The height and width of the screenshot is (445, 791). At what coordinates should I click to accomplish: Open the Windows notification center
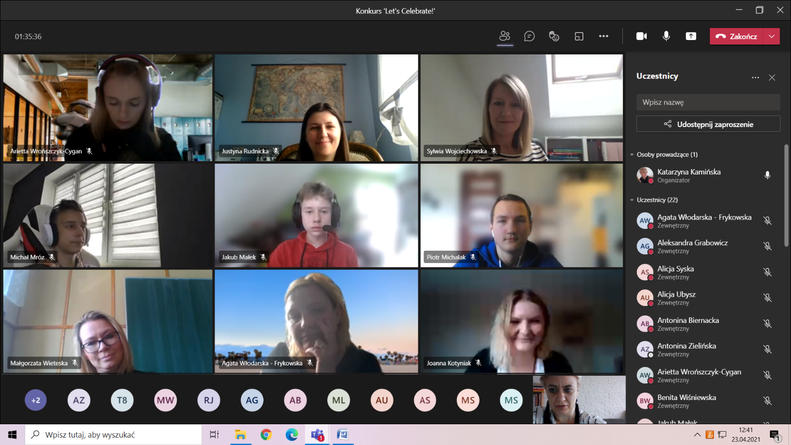pyautogui.click(x=775, y=435)
